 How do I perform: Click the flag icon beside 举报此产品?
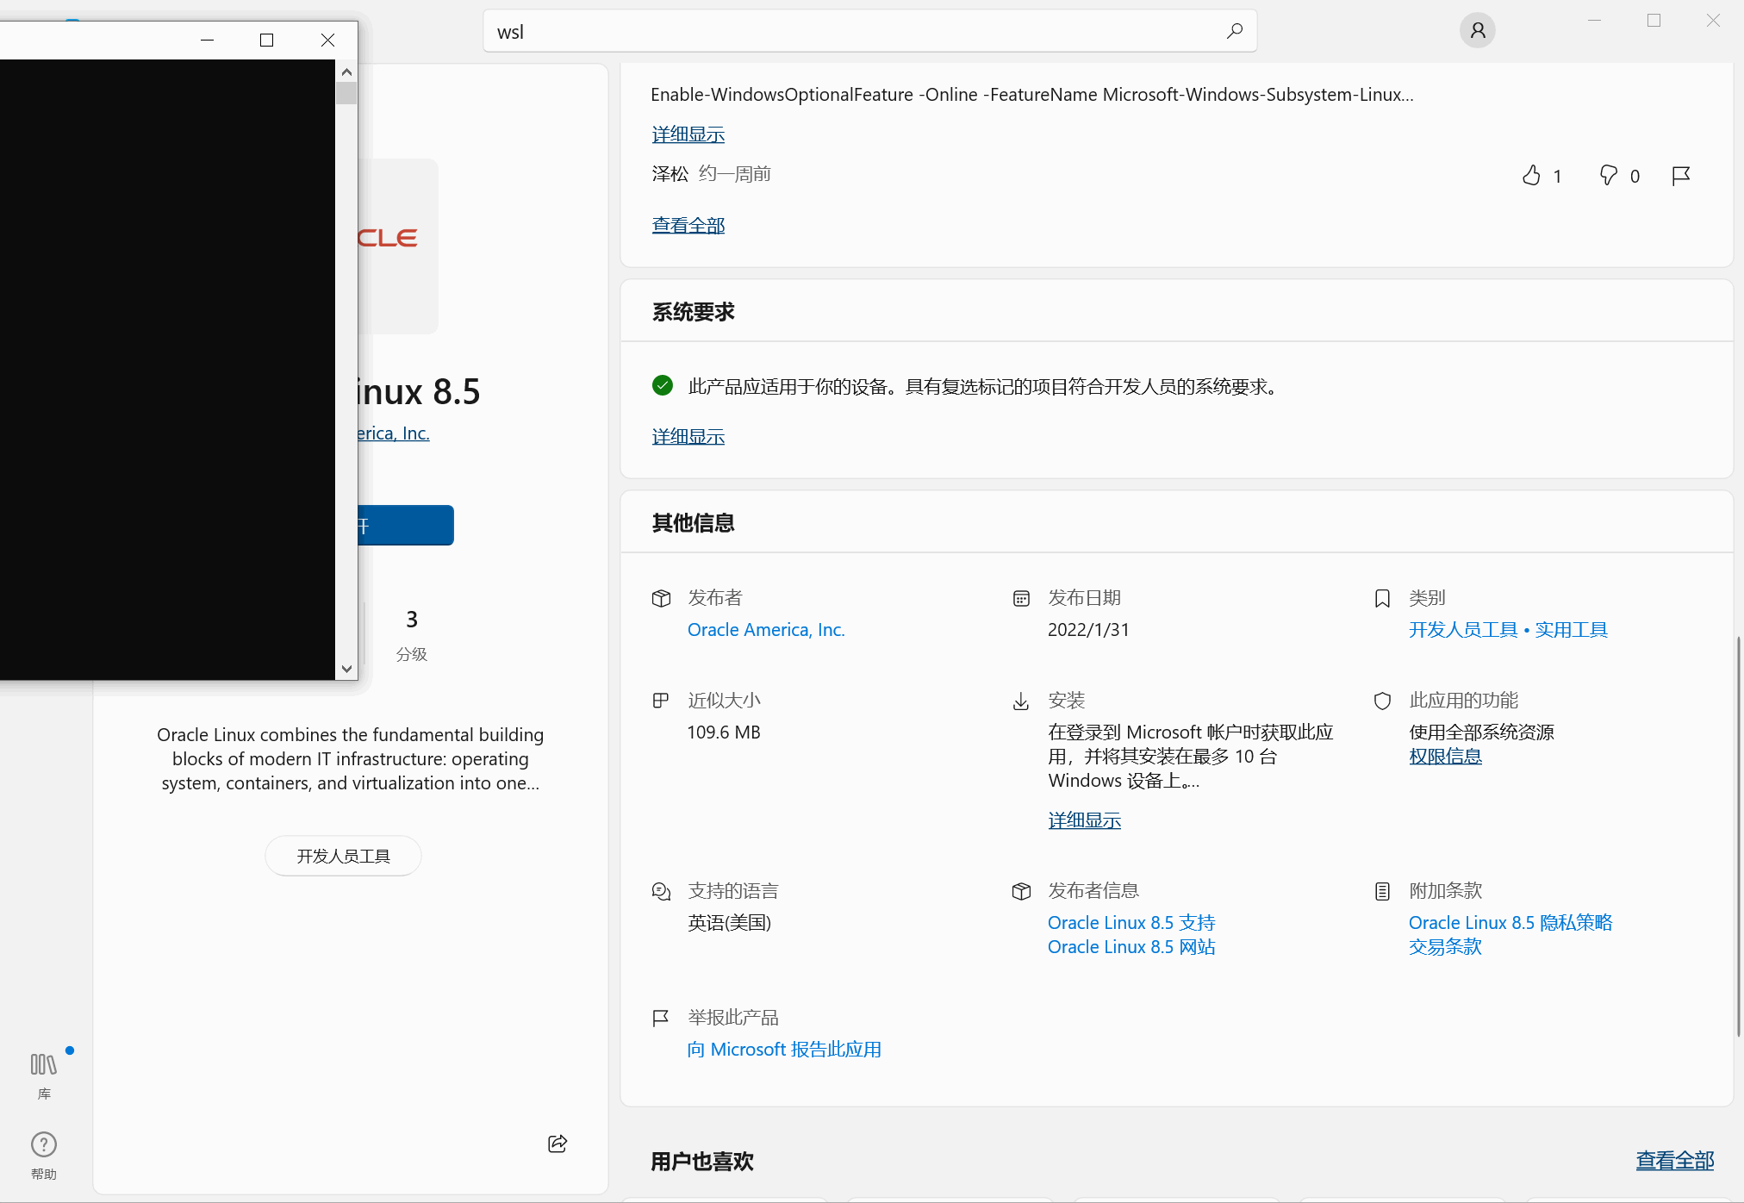tap(660, 1018)
